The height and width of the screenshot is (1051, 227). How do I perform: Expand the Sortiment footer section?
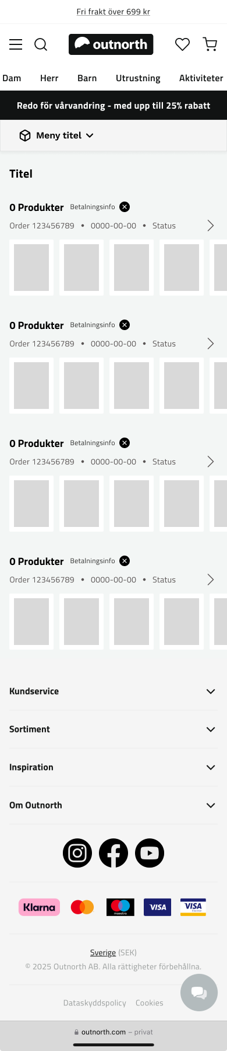point(113,729)
